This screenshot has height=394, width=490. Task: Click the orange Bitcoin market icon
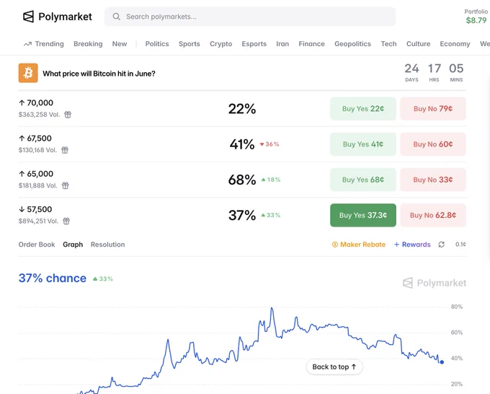(28, 73)
